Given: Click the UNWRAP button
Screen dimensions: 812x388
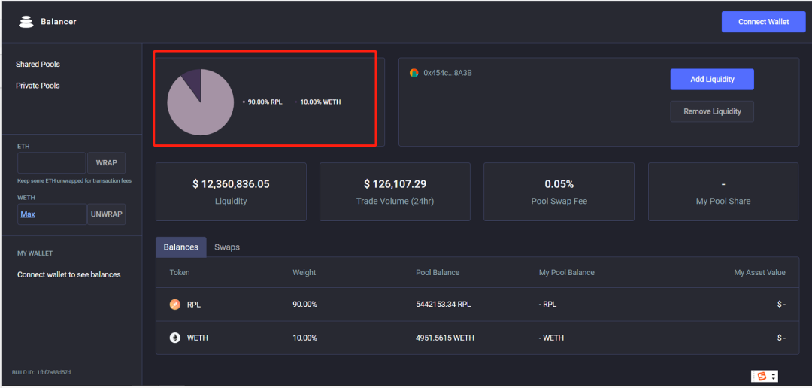Looking at the screenshot, I should click(x=106, y=214).
